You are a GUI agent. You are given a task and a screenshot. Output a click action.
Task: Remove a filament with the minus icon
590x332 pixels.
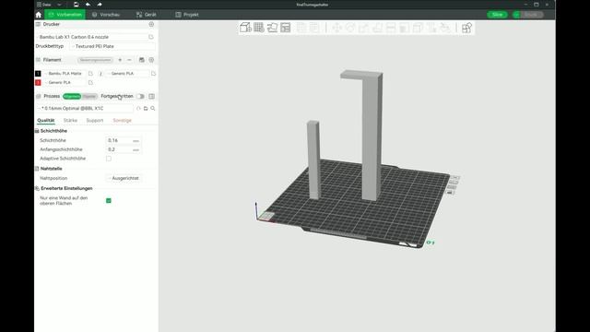[x=129, y=60]
